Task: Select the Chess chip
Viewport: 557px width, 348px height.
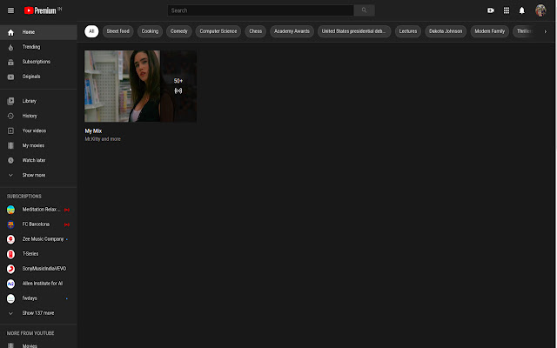Action: pyautogui.click(x=255, y=31)
